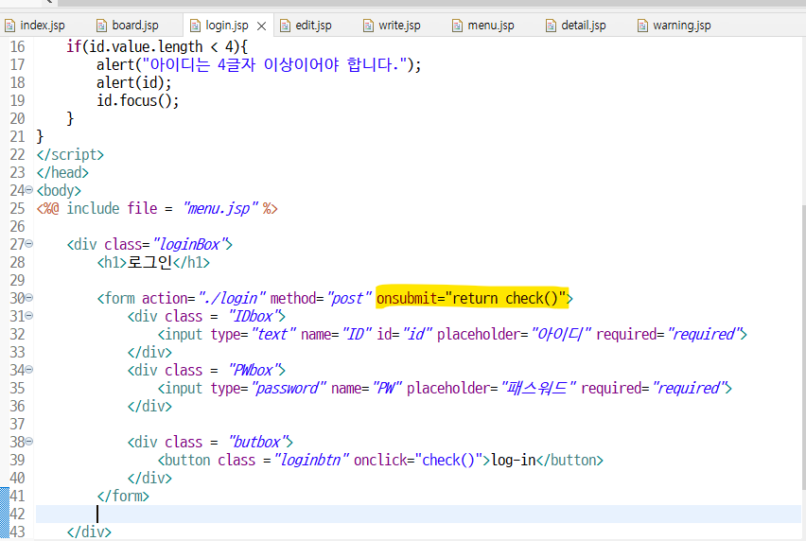
Task: Click the login.jsp file icon
Action: point(195,26)
